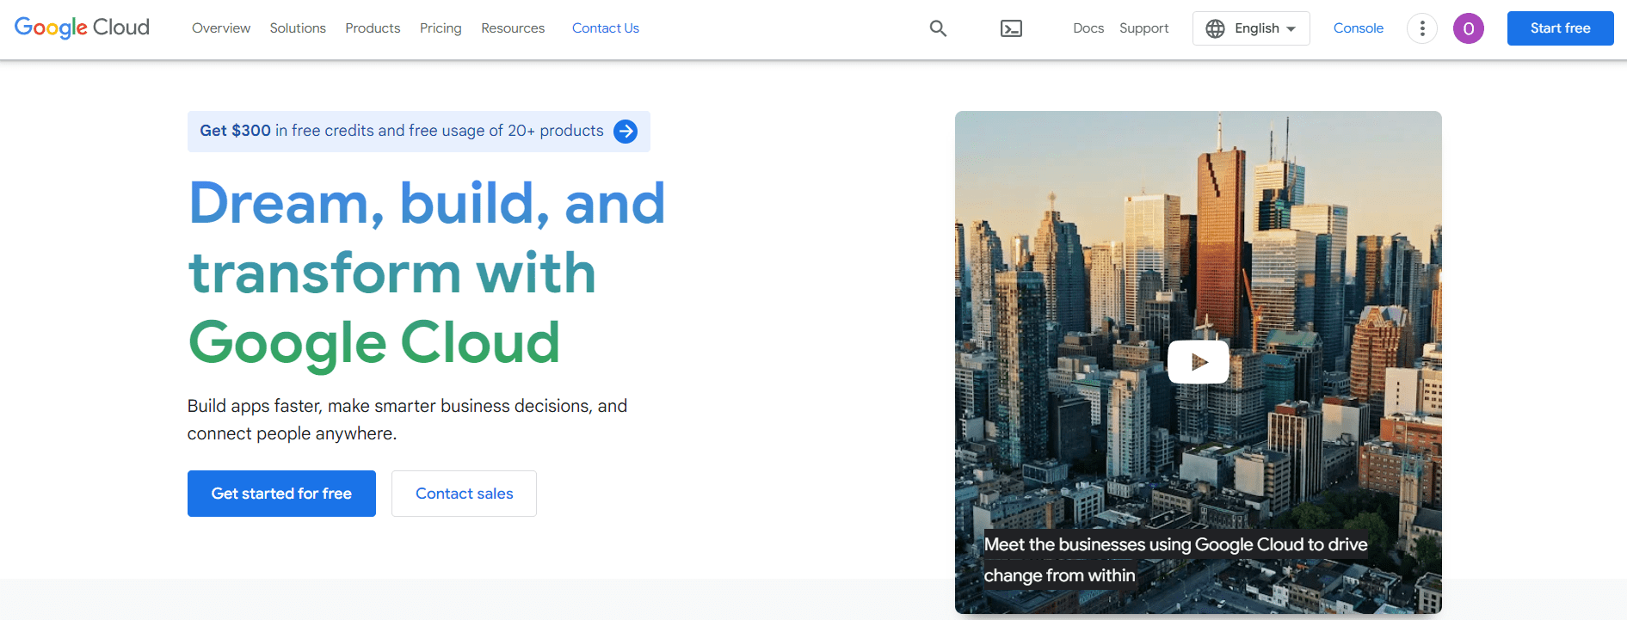The width and height of the screenshot is (1627, 620).
Task: Open the English language dropdown
Action: (x=1251, y=28)
